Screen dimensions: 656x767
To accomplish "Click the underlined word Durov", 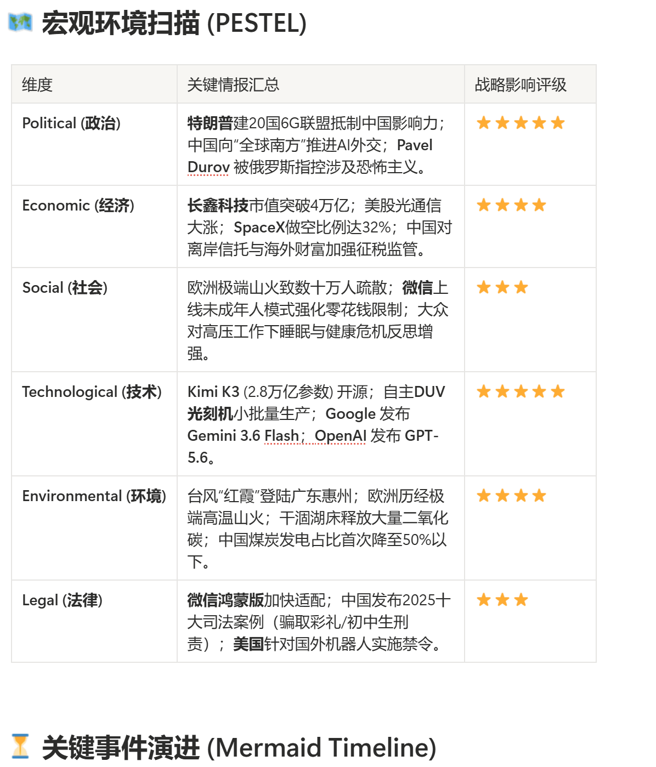I will pyautogui.click(x=208, y=167).
